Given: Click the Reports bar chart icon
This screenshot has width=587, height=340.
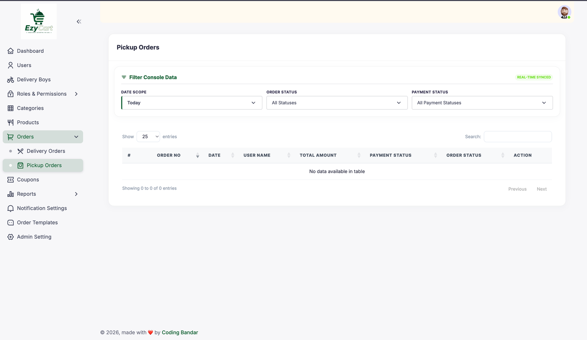Looking at the screenshot, I should [11, 194].
